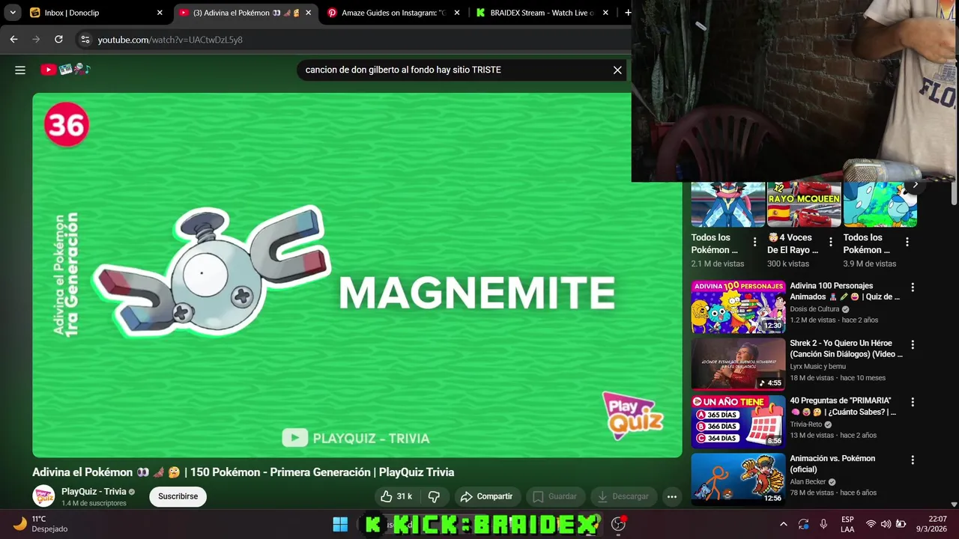Subscribe with the Suscribirse button

[178, 496]
